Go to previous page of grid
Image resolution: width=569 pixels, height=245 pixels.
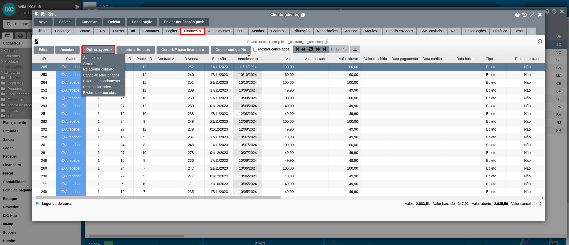303,49
